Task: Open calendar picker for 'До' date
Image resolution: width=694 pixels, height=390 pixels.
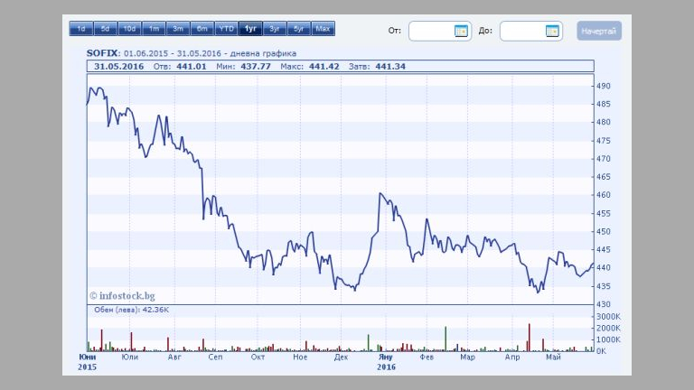Action: 552,32
